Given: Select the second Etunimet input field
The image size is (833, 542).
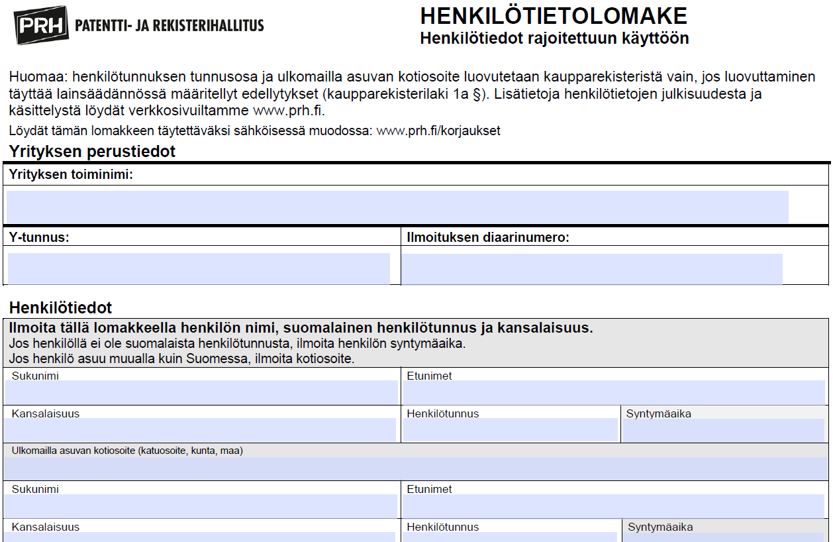Looking at the screenshot, I should pos(614,506).
